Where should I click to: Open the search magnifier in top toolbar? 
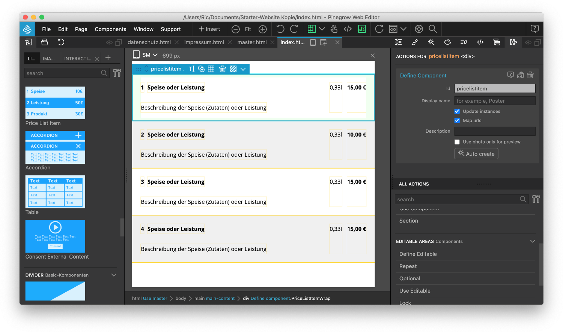[x=433, y=29]
